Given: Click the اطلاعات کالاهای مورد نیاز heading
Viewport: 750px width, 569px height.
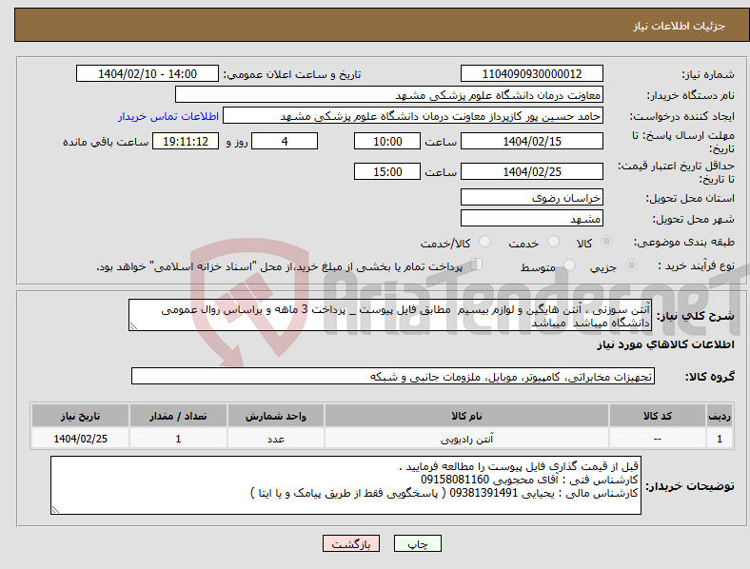Looking at the screenshot, I should tap(665, 344).
